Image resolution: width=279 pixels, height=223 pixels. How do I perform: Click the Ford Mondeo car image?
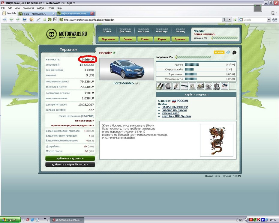127,69
